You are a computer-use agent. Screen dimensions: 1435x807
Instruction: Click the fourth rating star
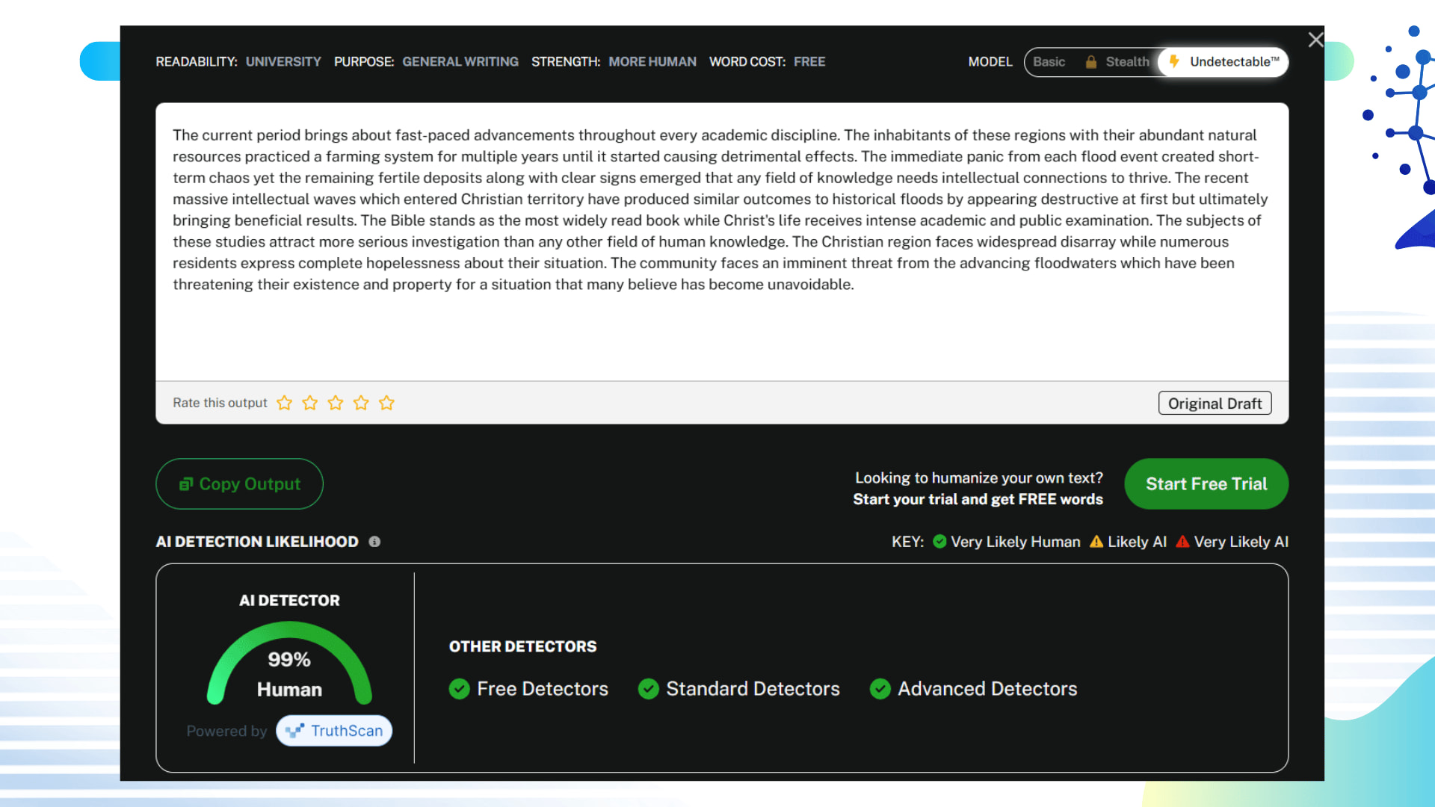pos(361,403)
